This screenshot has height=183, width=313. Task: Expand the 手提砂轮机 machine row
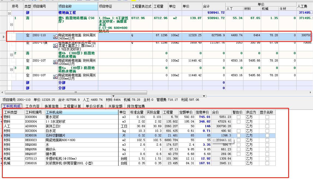pos(1,159)
